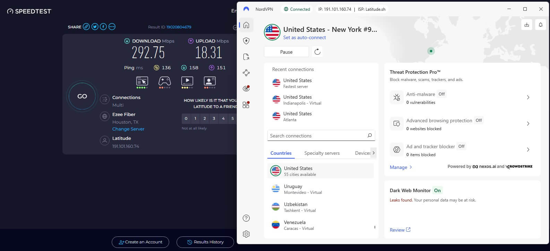Open the apps grid icon in NordVPN sidebar
The width and height of the screenshot is (550, 251).
click(246, 105)
